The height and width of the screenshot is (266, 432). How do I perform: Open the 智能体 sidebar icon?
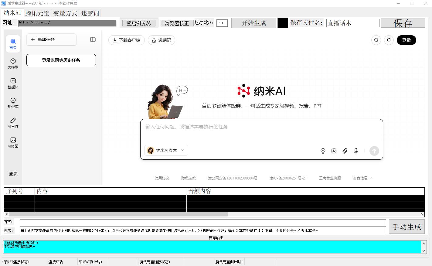[13, 83]
